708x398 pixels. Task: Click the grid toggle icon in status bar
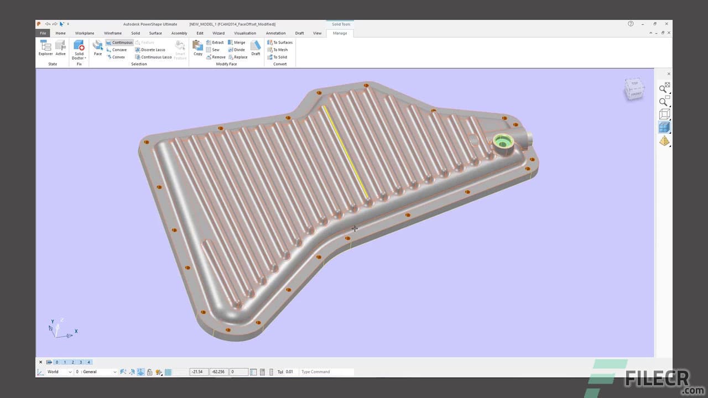click(x=168, y=371)
